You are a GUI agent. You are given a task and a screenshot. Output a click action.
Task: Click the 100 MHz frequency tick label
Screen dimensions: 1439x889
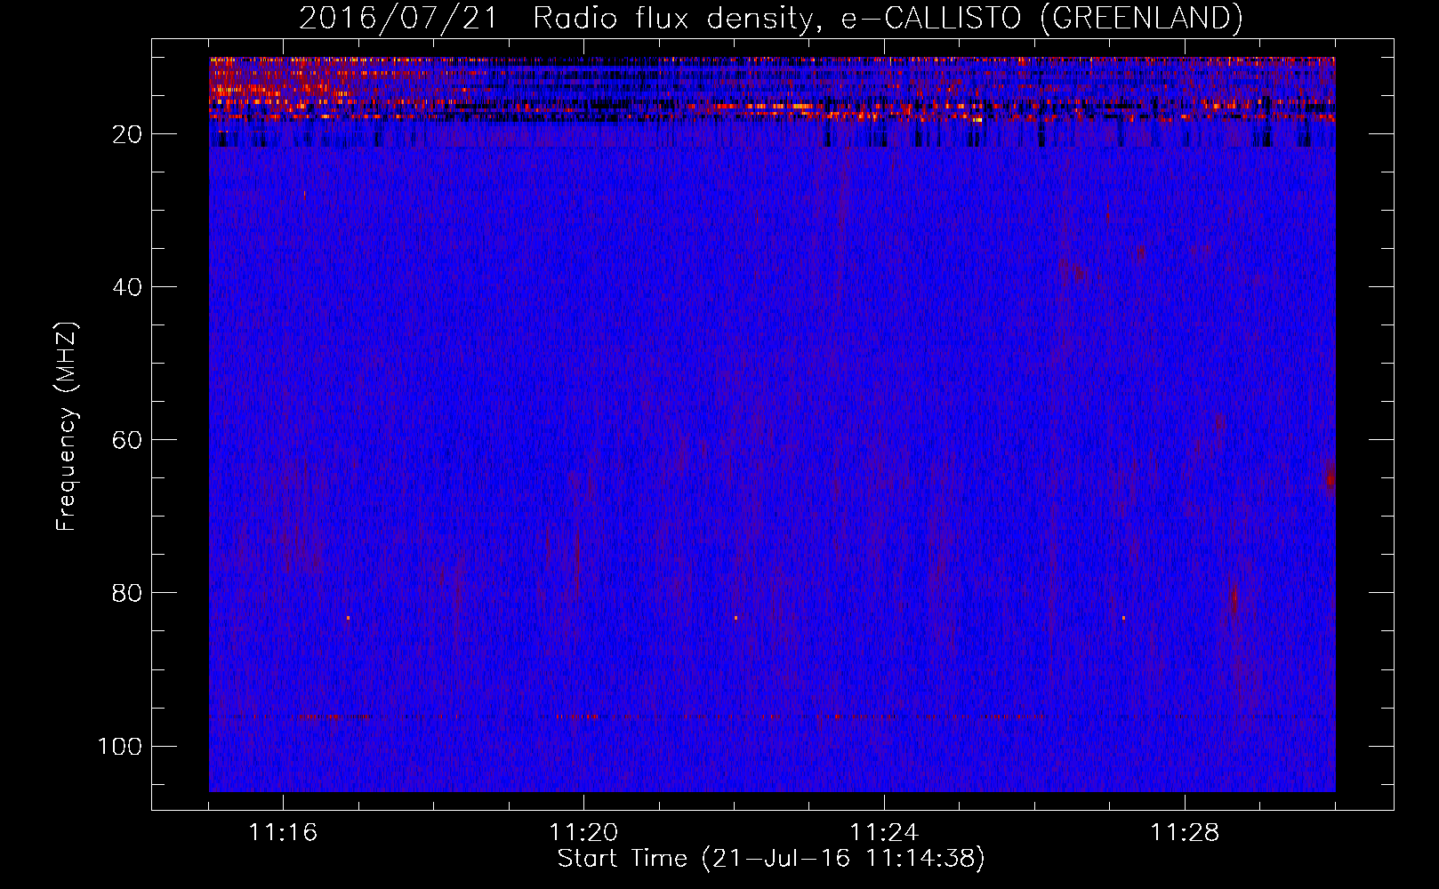click(120, 746)
